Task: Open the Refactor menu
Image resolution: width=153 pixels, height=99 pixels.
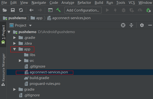Action: point(84,3)
